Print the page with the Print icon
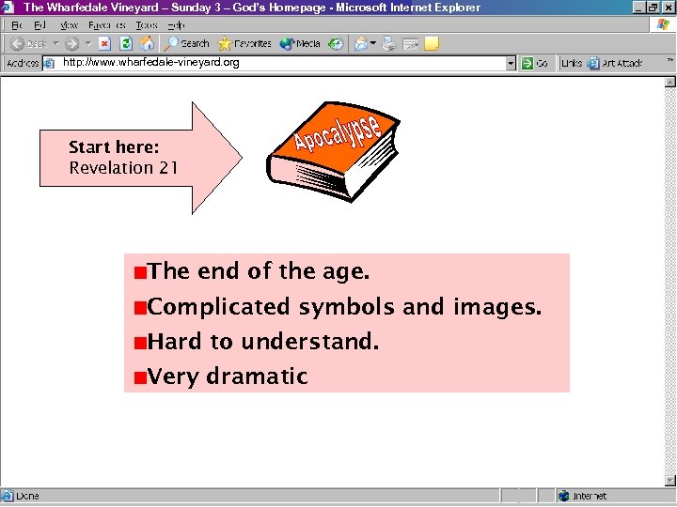Screen dimensions: 677x507 (389, 43)
